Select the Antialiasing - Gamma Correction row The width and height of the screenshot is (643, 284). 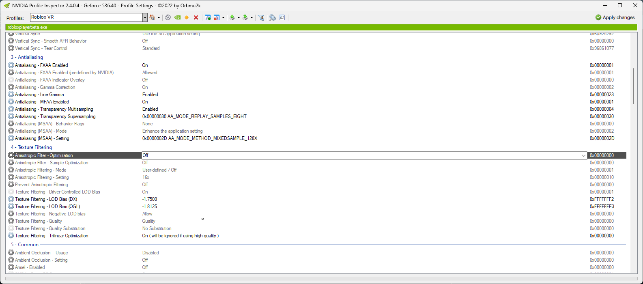(316, 87)
